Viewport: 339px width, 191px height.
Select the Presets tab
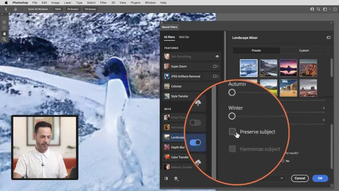click(x=256, y=50)
